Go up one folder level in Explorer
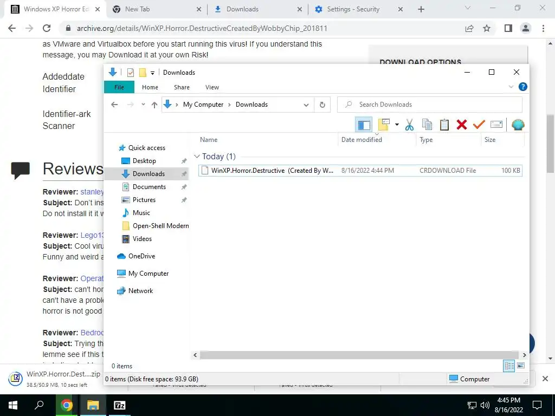Viewport: 555px width, 416px height. coord(154,105)
